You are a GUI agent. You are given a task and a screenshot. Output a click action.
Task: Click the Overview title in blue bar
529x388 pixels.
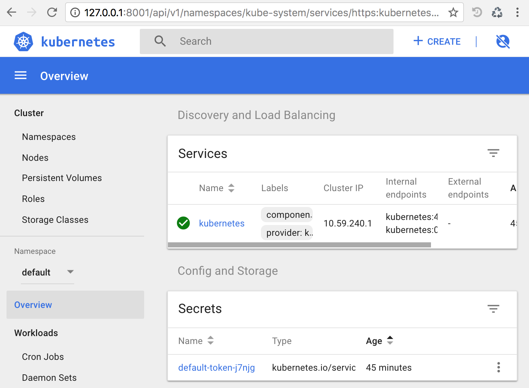pyautogui.click(x=64, y=76)
